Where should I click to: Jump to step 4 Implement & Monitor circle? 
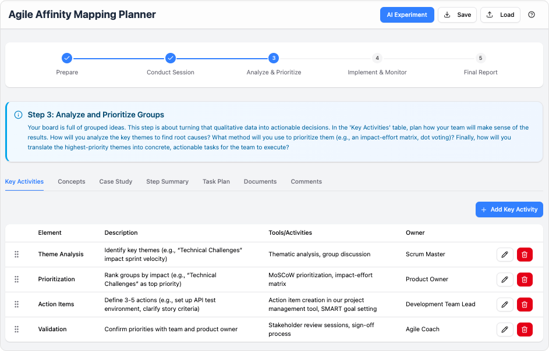(x=377, y=58)
